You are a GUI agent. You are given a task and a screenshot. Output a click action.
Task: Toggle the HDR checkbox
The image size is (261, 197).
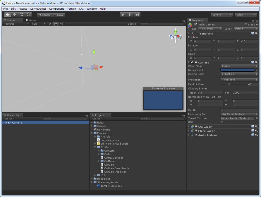(x=222, y=122)
